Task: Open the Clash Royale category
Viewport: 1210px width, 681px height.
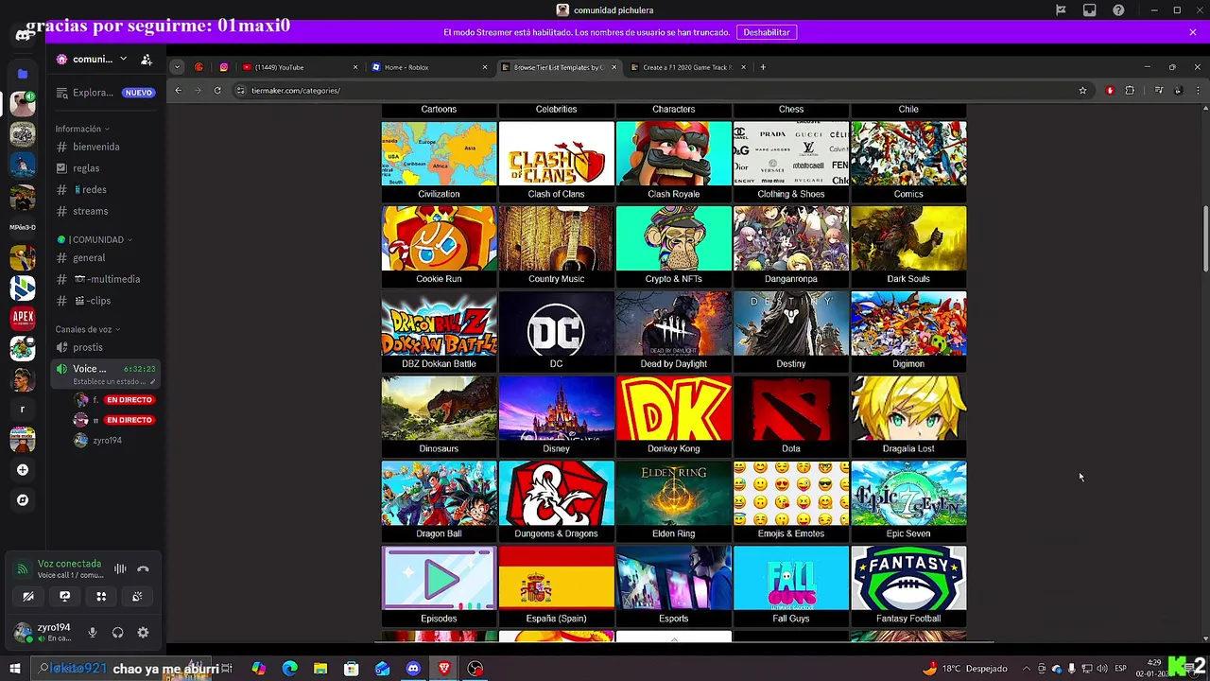Action: tap(673, 162)
